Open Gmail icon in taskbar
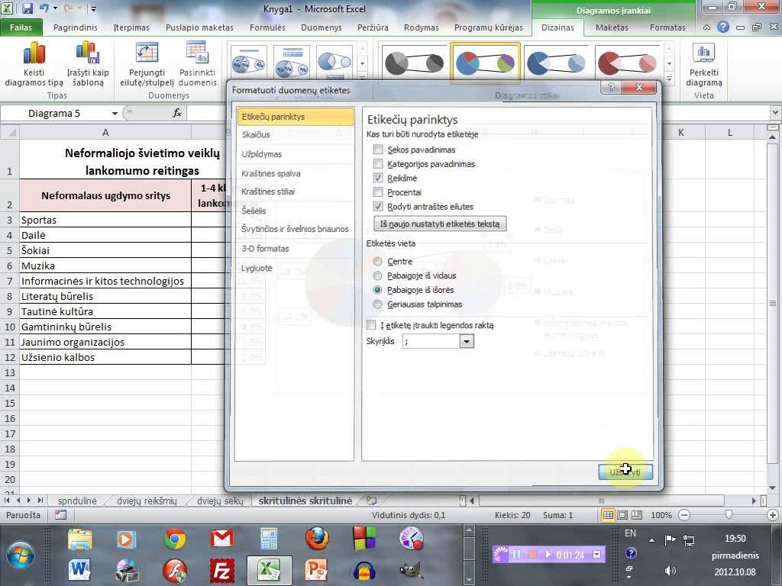Screen dimensions: 782x586 click(222, 539)
